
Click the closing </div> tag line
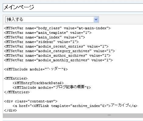tap(10, 110)
